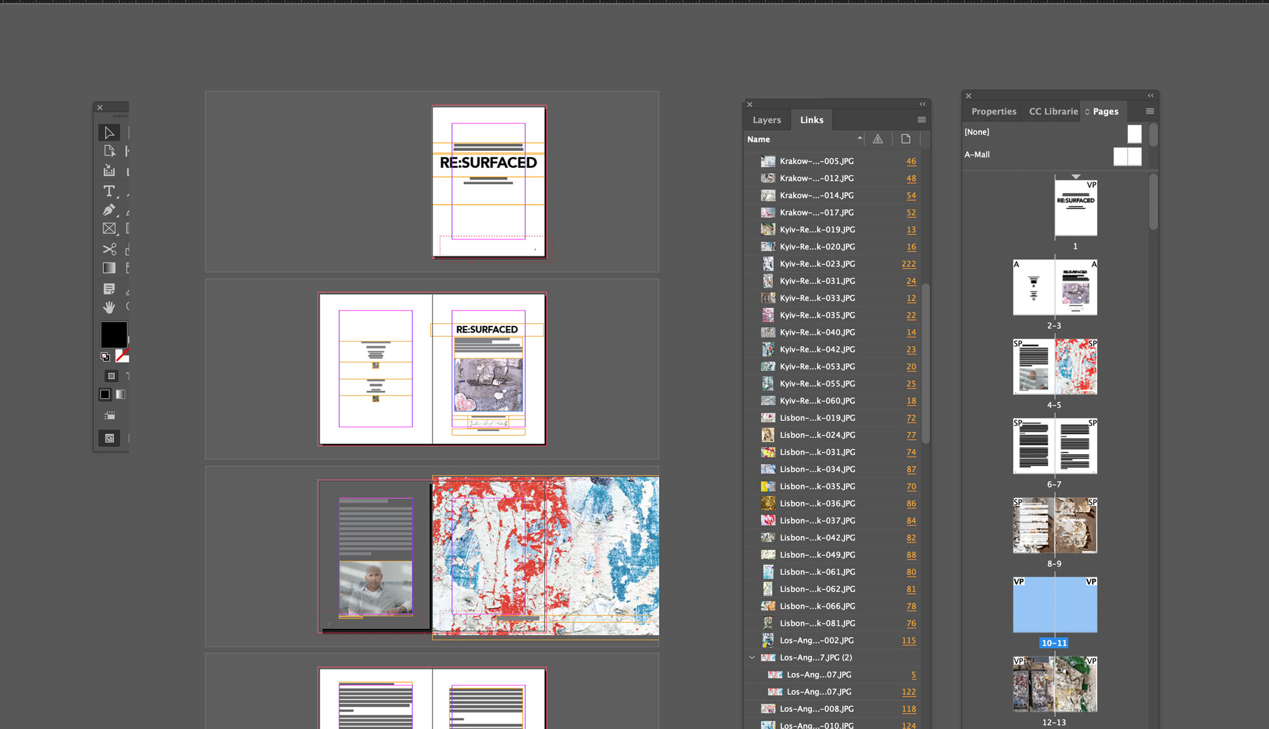Click page link 115 for Los-Ang...-002.JPG

tap(909, 640)
